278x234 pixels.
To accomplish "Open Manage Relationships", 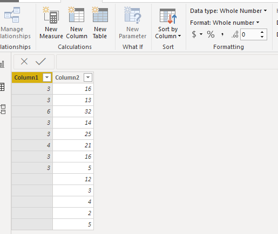I will [15, 23].
